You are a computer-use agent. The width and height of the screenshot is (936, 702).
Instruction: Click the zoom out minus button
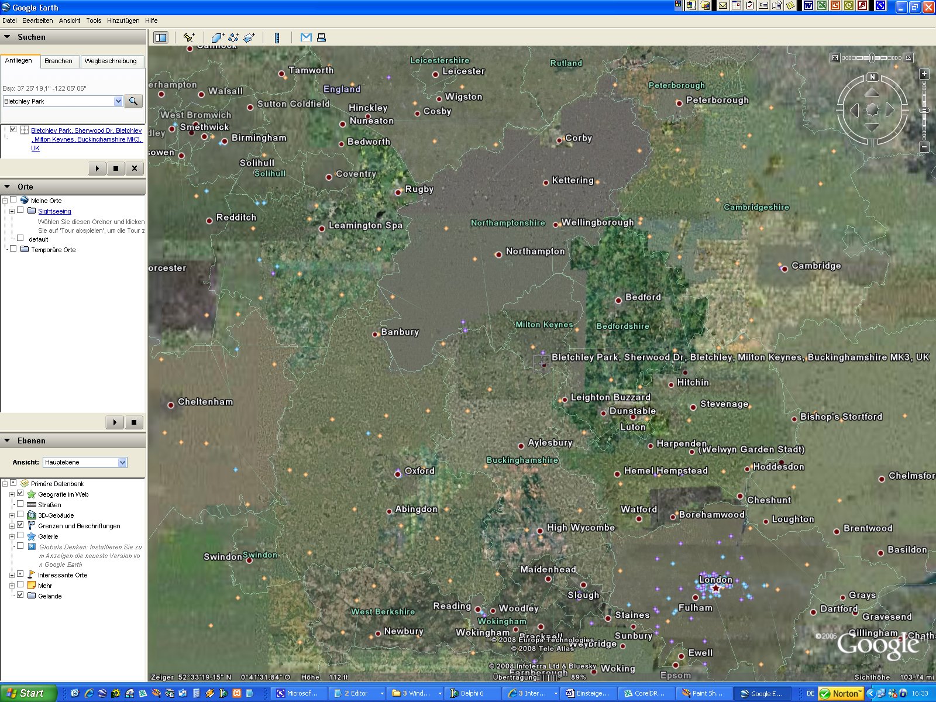click(x=924, y=147)
